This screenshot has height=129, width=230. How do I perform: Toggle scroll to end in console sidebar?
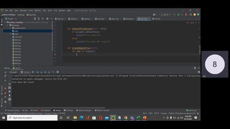tap(10, 88)
